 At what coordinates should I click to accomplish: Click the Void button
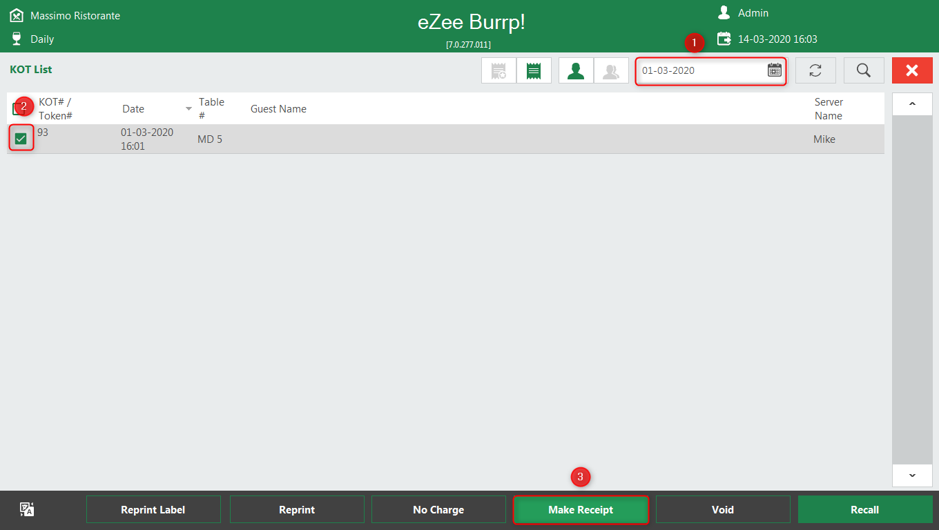tap(723, 509)
